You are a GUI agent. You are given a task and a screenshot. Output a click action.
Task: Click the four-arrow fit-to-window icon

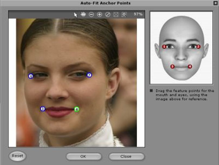[x=116, y=15]
